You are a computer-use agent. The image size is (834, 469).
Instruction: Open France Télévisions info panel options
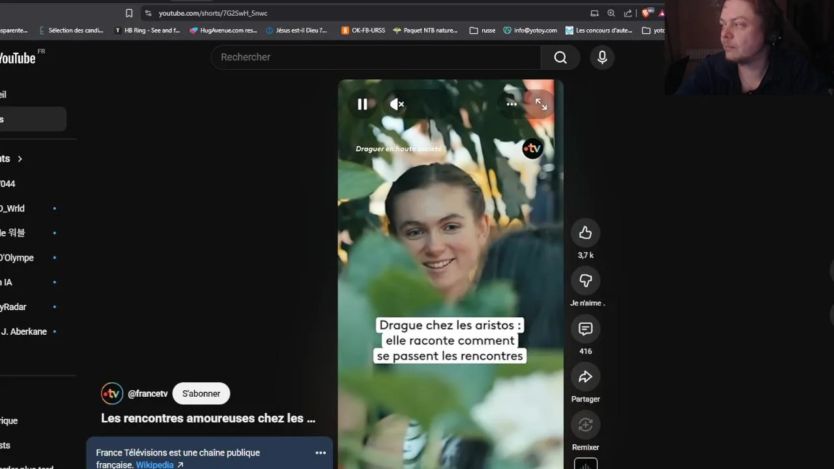pyautogui.click(x=321, y=453)
